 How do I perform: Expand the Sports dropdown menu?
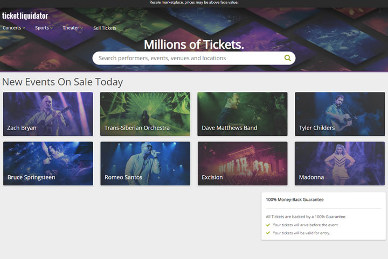point(44,28)
